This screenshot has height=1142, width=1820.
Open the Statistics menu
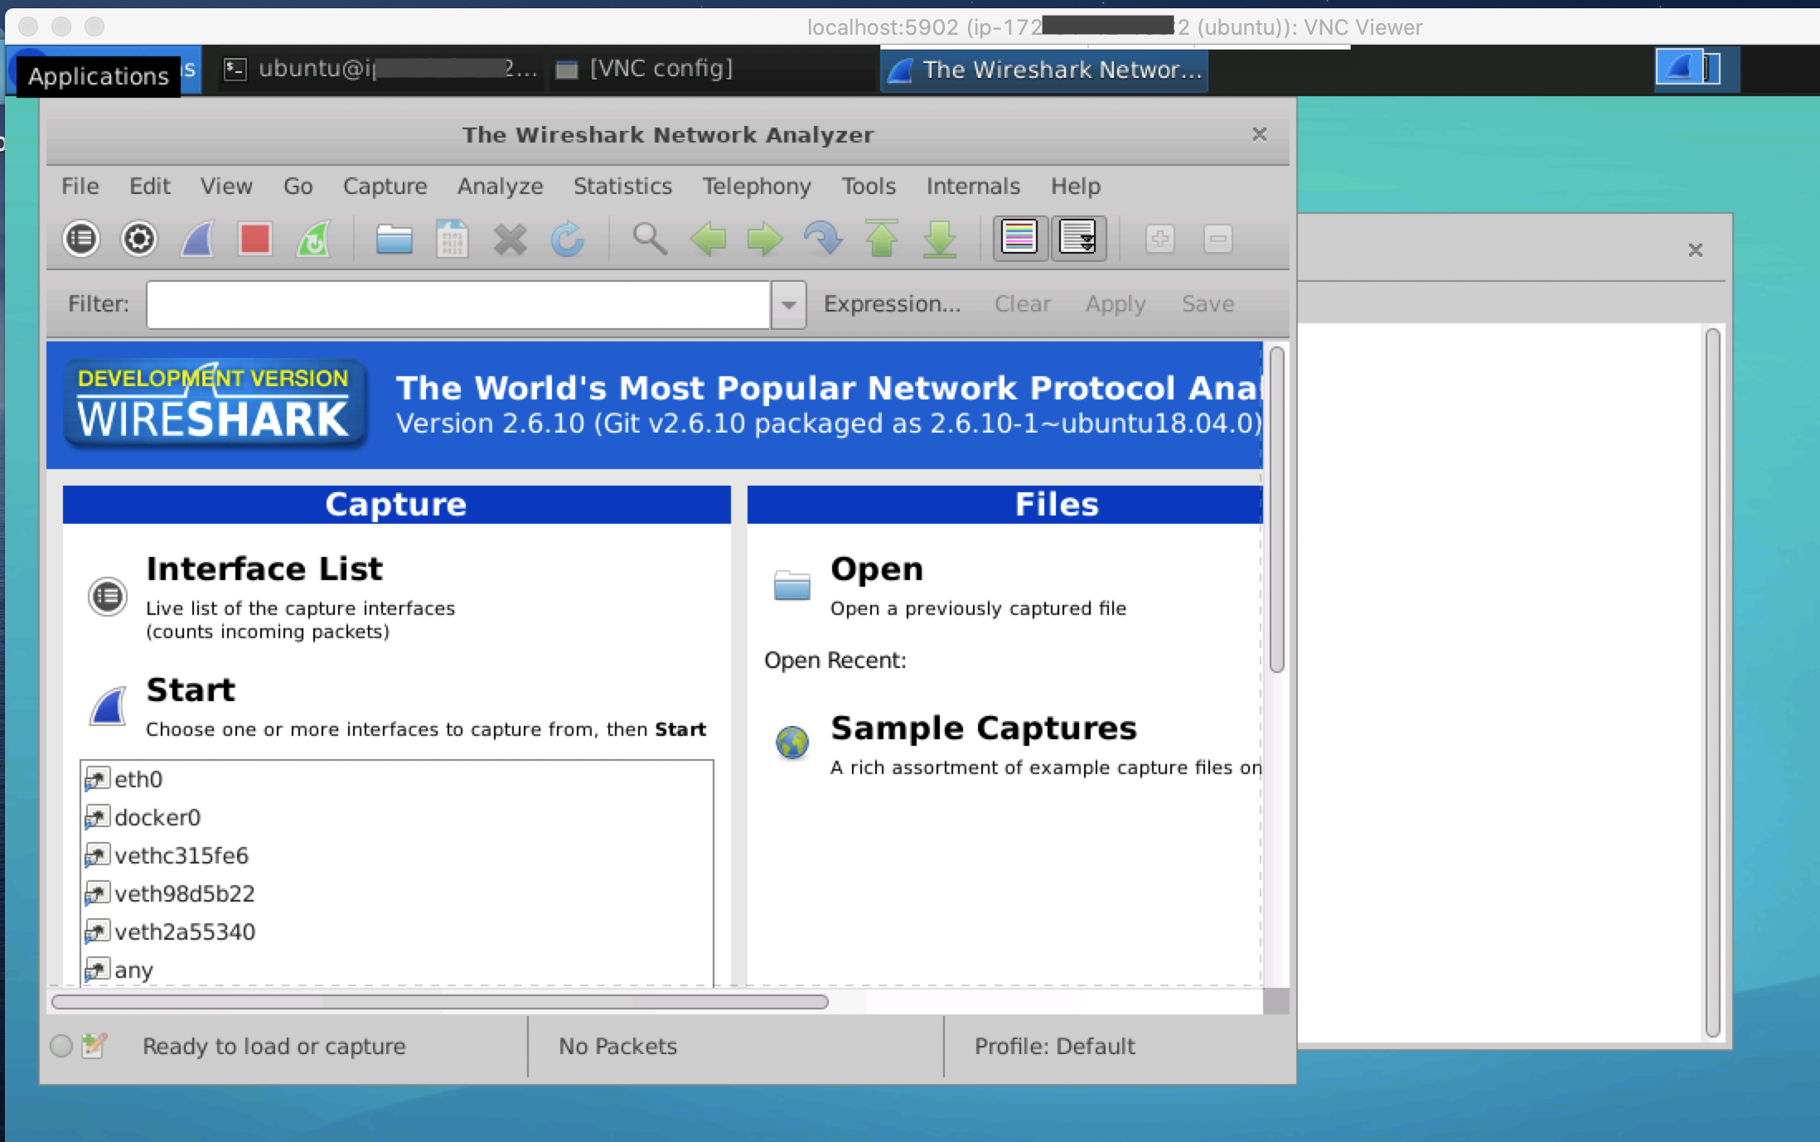point(623,186)
